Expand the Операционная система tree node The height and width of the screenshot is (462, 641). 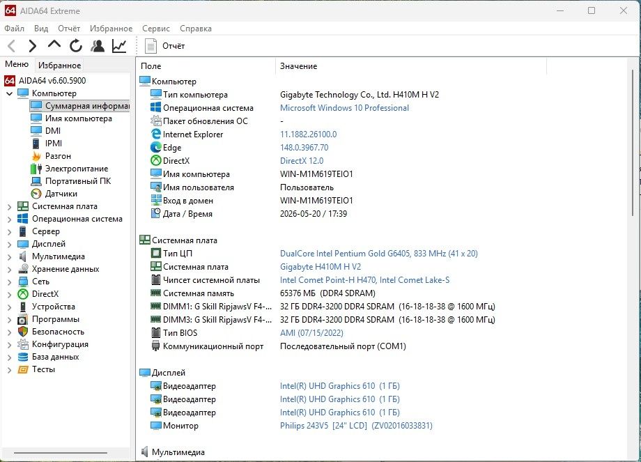pos(9,219)
